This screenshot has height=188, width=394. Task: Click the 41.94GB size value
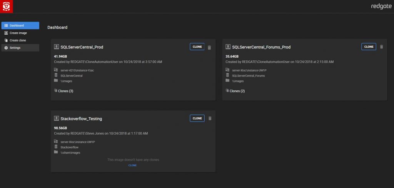pyautogui.click(x=60, y=57)
